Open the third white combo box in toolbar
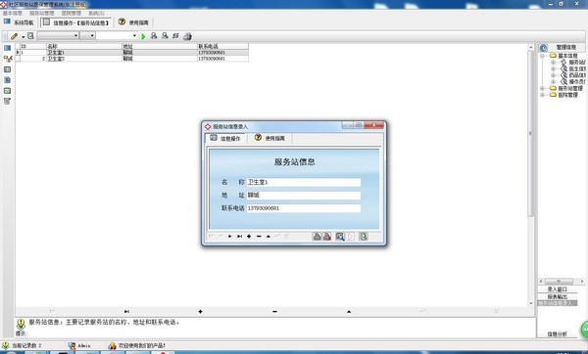This screenshot has height=354, width=588. coord(117,35)
